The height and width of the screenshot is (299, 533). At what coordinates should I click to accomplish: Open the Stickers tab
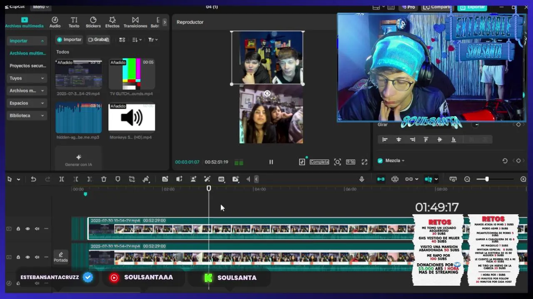(x=93, y=22)
